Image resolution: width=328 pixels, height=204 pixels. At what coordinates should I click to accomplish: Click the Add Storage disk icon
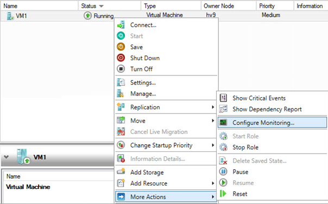pyautogui.click(x=121, y=171)
